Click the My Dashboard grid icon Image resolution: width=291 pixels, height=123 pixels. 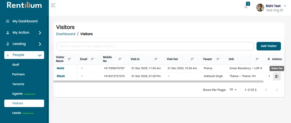(x=8, y=21)
